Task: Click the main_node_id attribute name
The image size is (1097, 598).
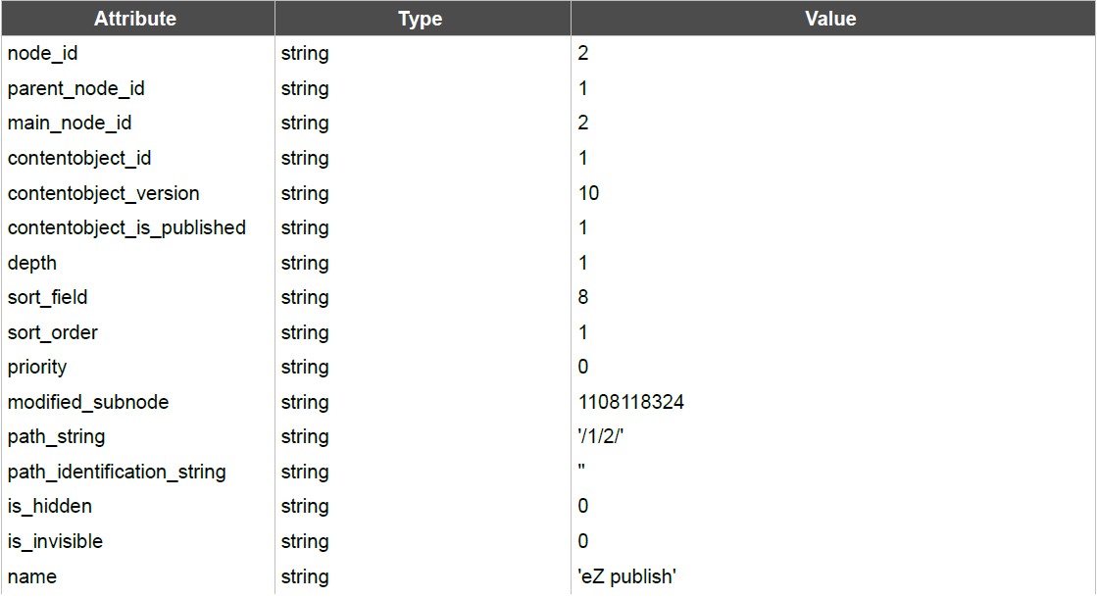Action: tap(70, 124)
